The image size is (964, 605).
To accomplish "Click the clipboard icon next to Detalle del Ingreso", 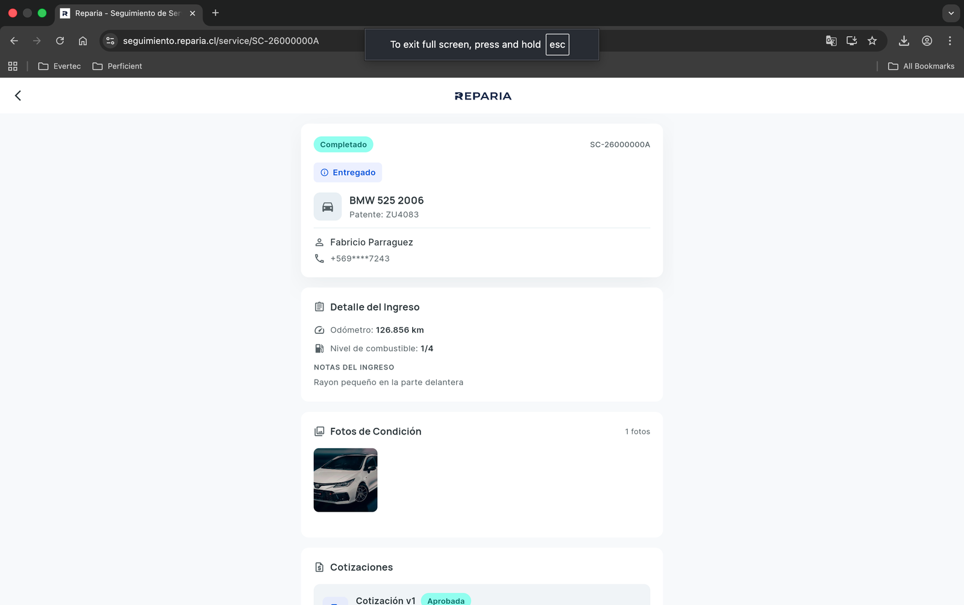I will pyautogui.click(x=319, y=306).
